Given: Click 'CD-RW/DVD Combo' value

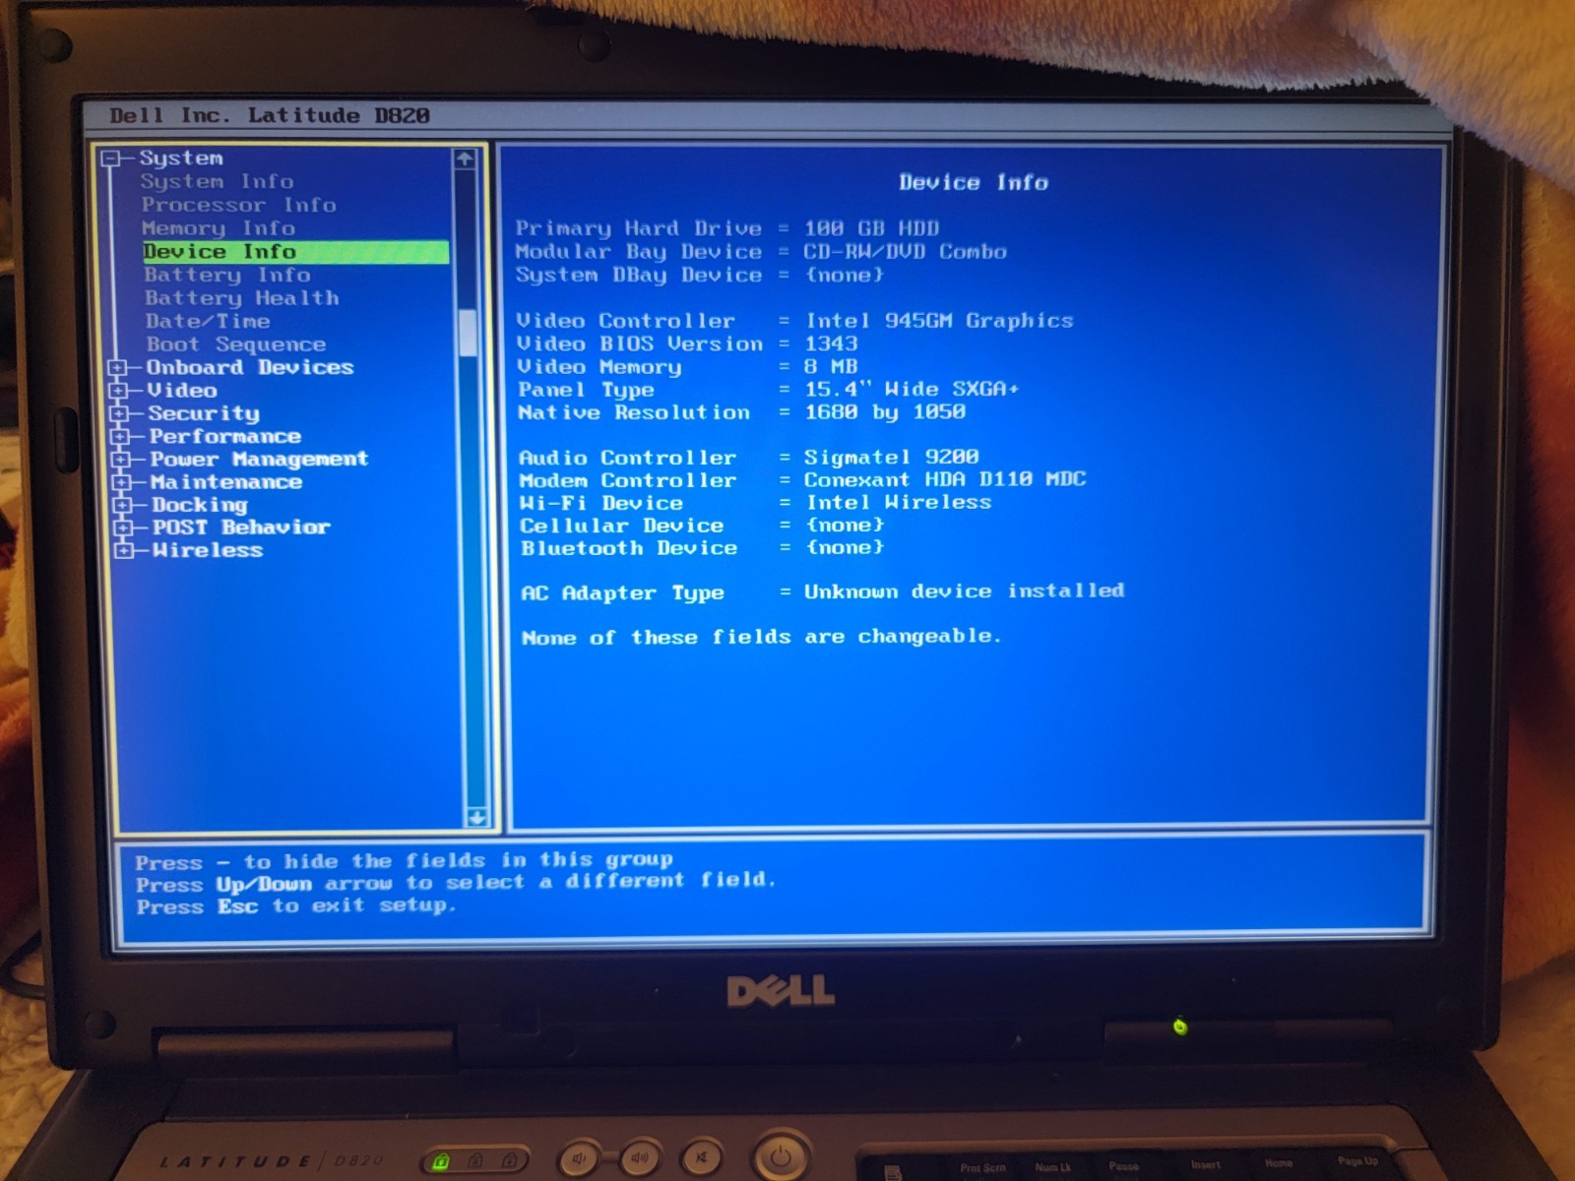Looking at the screenshot, I should (905, 252).
